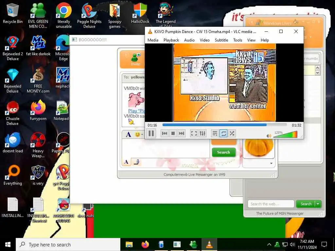The image size is (335, 251).
Task: Select the is very shield shortcut
Action: click(x=38, y=175)
